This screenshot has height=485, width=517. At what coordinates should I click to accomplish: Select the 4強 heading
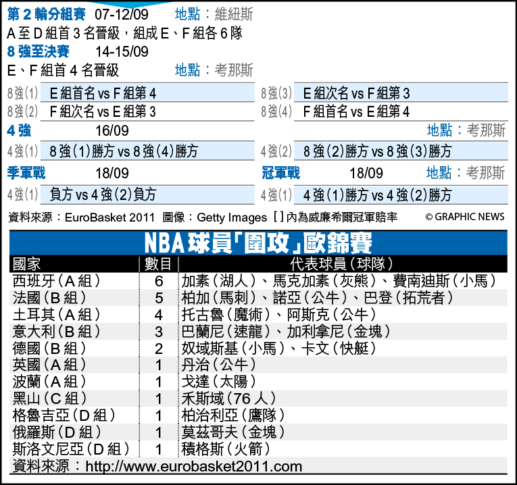19,130
